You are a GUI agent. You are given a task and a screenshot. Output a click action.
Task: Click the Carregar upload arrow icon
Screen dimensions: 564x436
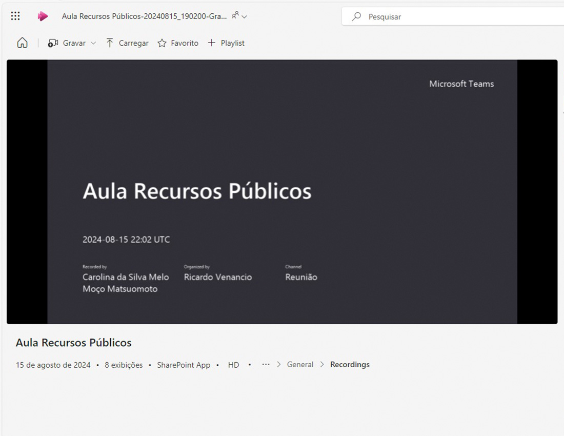click(x=110, y=43)
